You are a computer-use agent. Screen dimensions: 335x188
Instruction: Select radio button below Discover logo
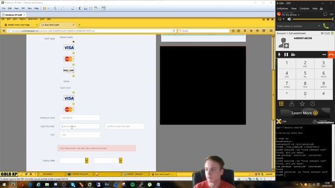pyautogui.click(x=73, y=76)
